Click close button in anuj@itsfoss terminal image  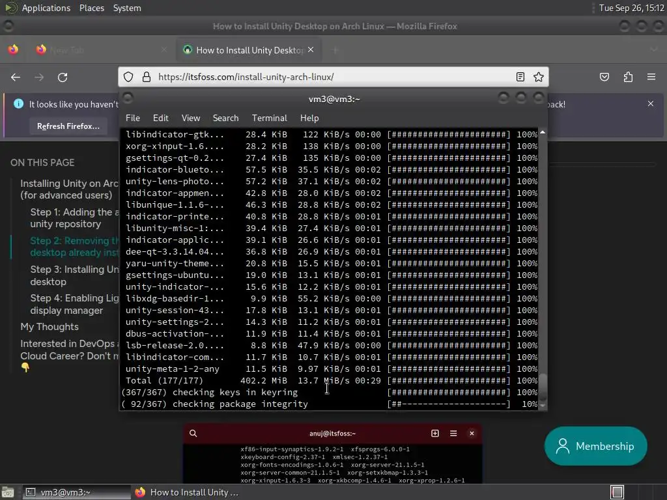(472, 433)
